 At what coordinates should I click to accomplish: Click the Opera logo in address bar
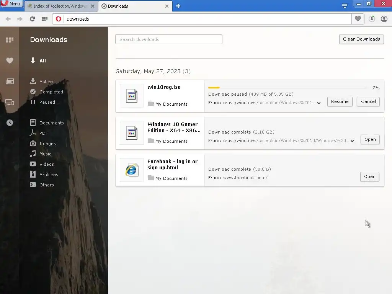(x=59, y=19)
